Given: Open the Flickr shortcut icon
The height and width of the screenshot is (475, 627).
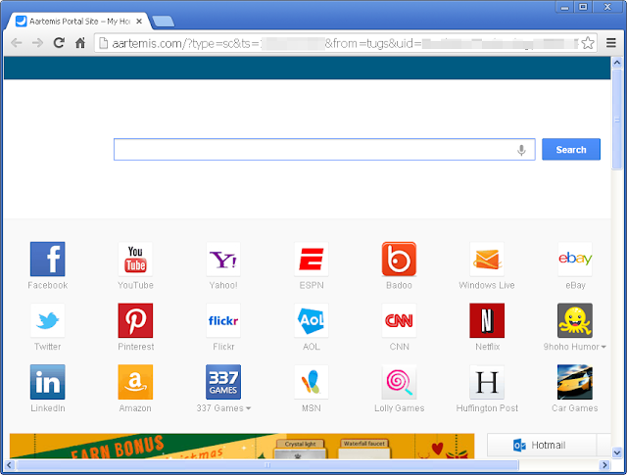Looking at the screenshot, I should tap(223, 320).
